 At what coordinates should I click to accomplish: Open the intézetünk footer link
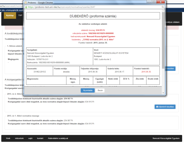19,138
